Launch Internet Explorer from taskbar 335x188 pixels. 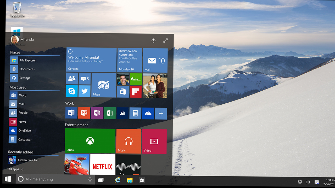point(118,180)
